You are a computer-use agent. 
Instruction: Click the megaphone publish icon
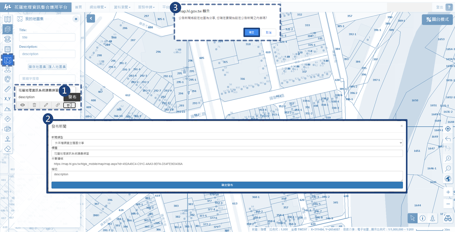[x=69, y=105]
